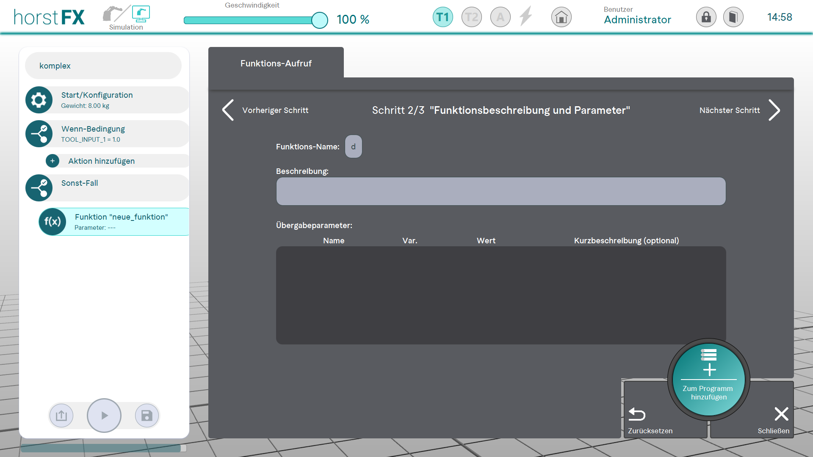Toggle T1 operating mode

click(x=442, y=17)
